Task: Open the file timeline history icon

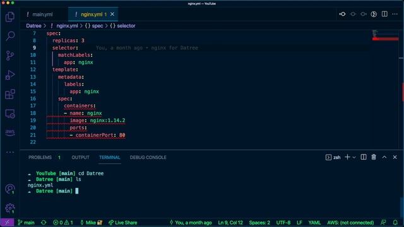Action: tap(374, 14)
